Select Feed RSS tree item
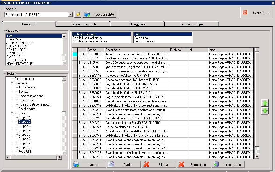Viewport: 275px width, 172px height. point(25,152)
